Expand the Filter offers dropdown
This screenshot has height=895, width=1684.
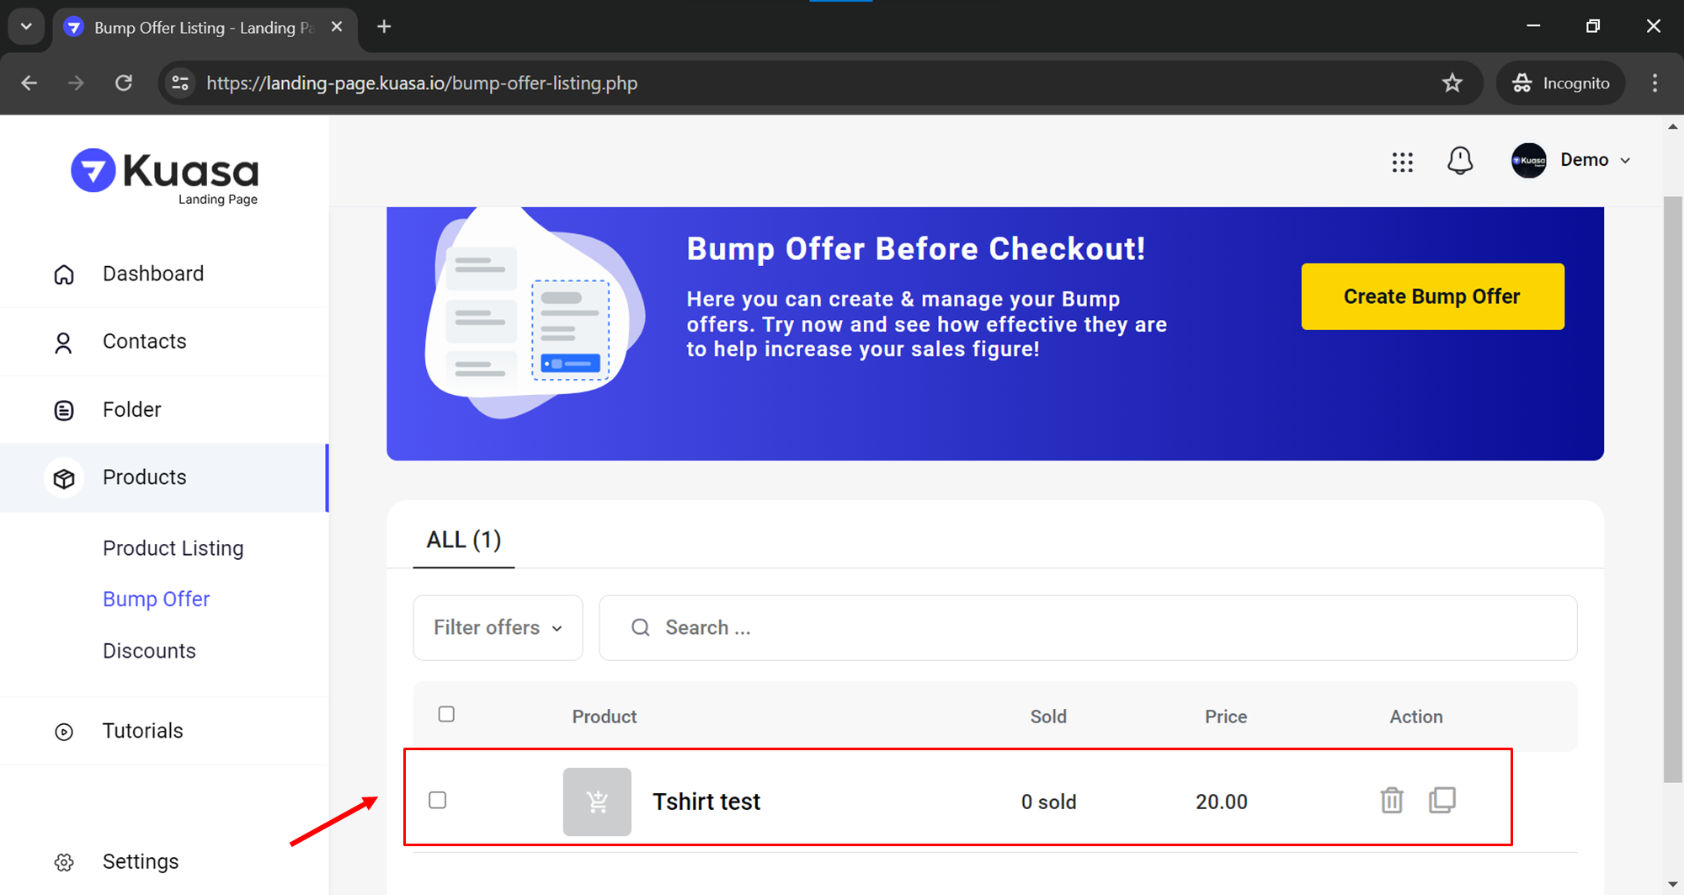tap(498, 628)
